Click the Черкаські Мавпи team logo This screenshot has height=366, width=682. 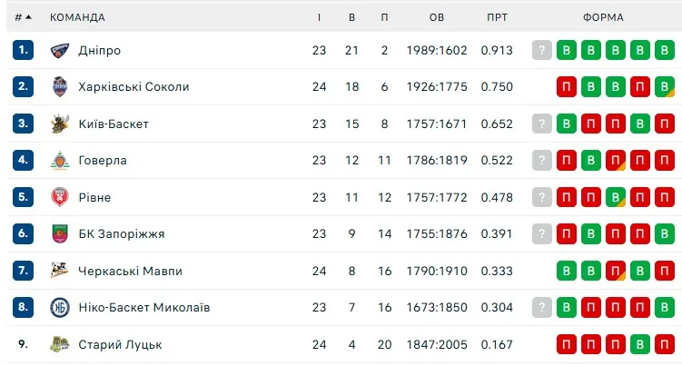pyautogui.click(x=60, y=271)
